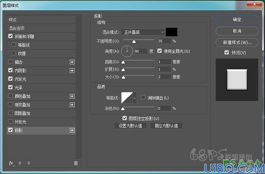Click 设置为默认值 button
This screenshot has width=265, height=174.
131,126
